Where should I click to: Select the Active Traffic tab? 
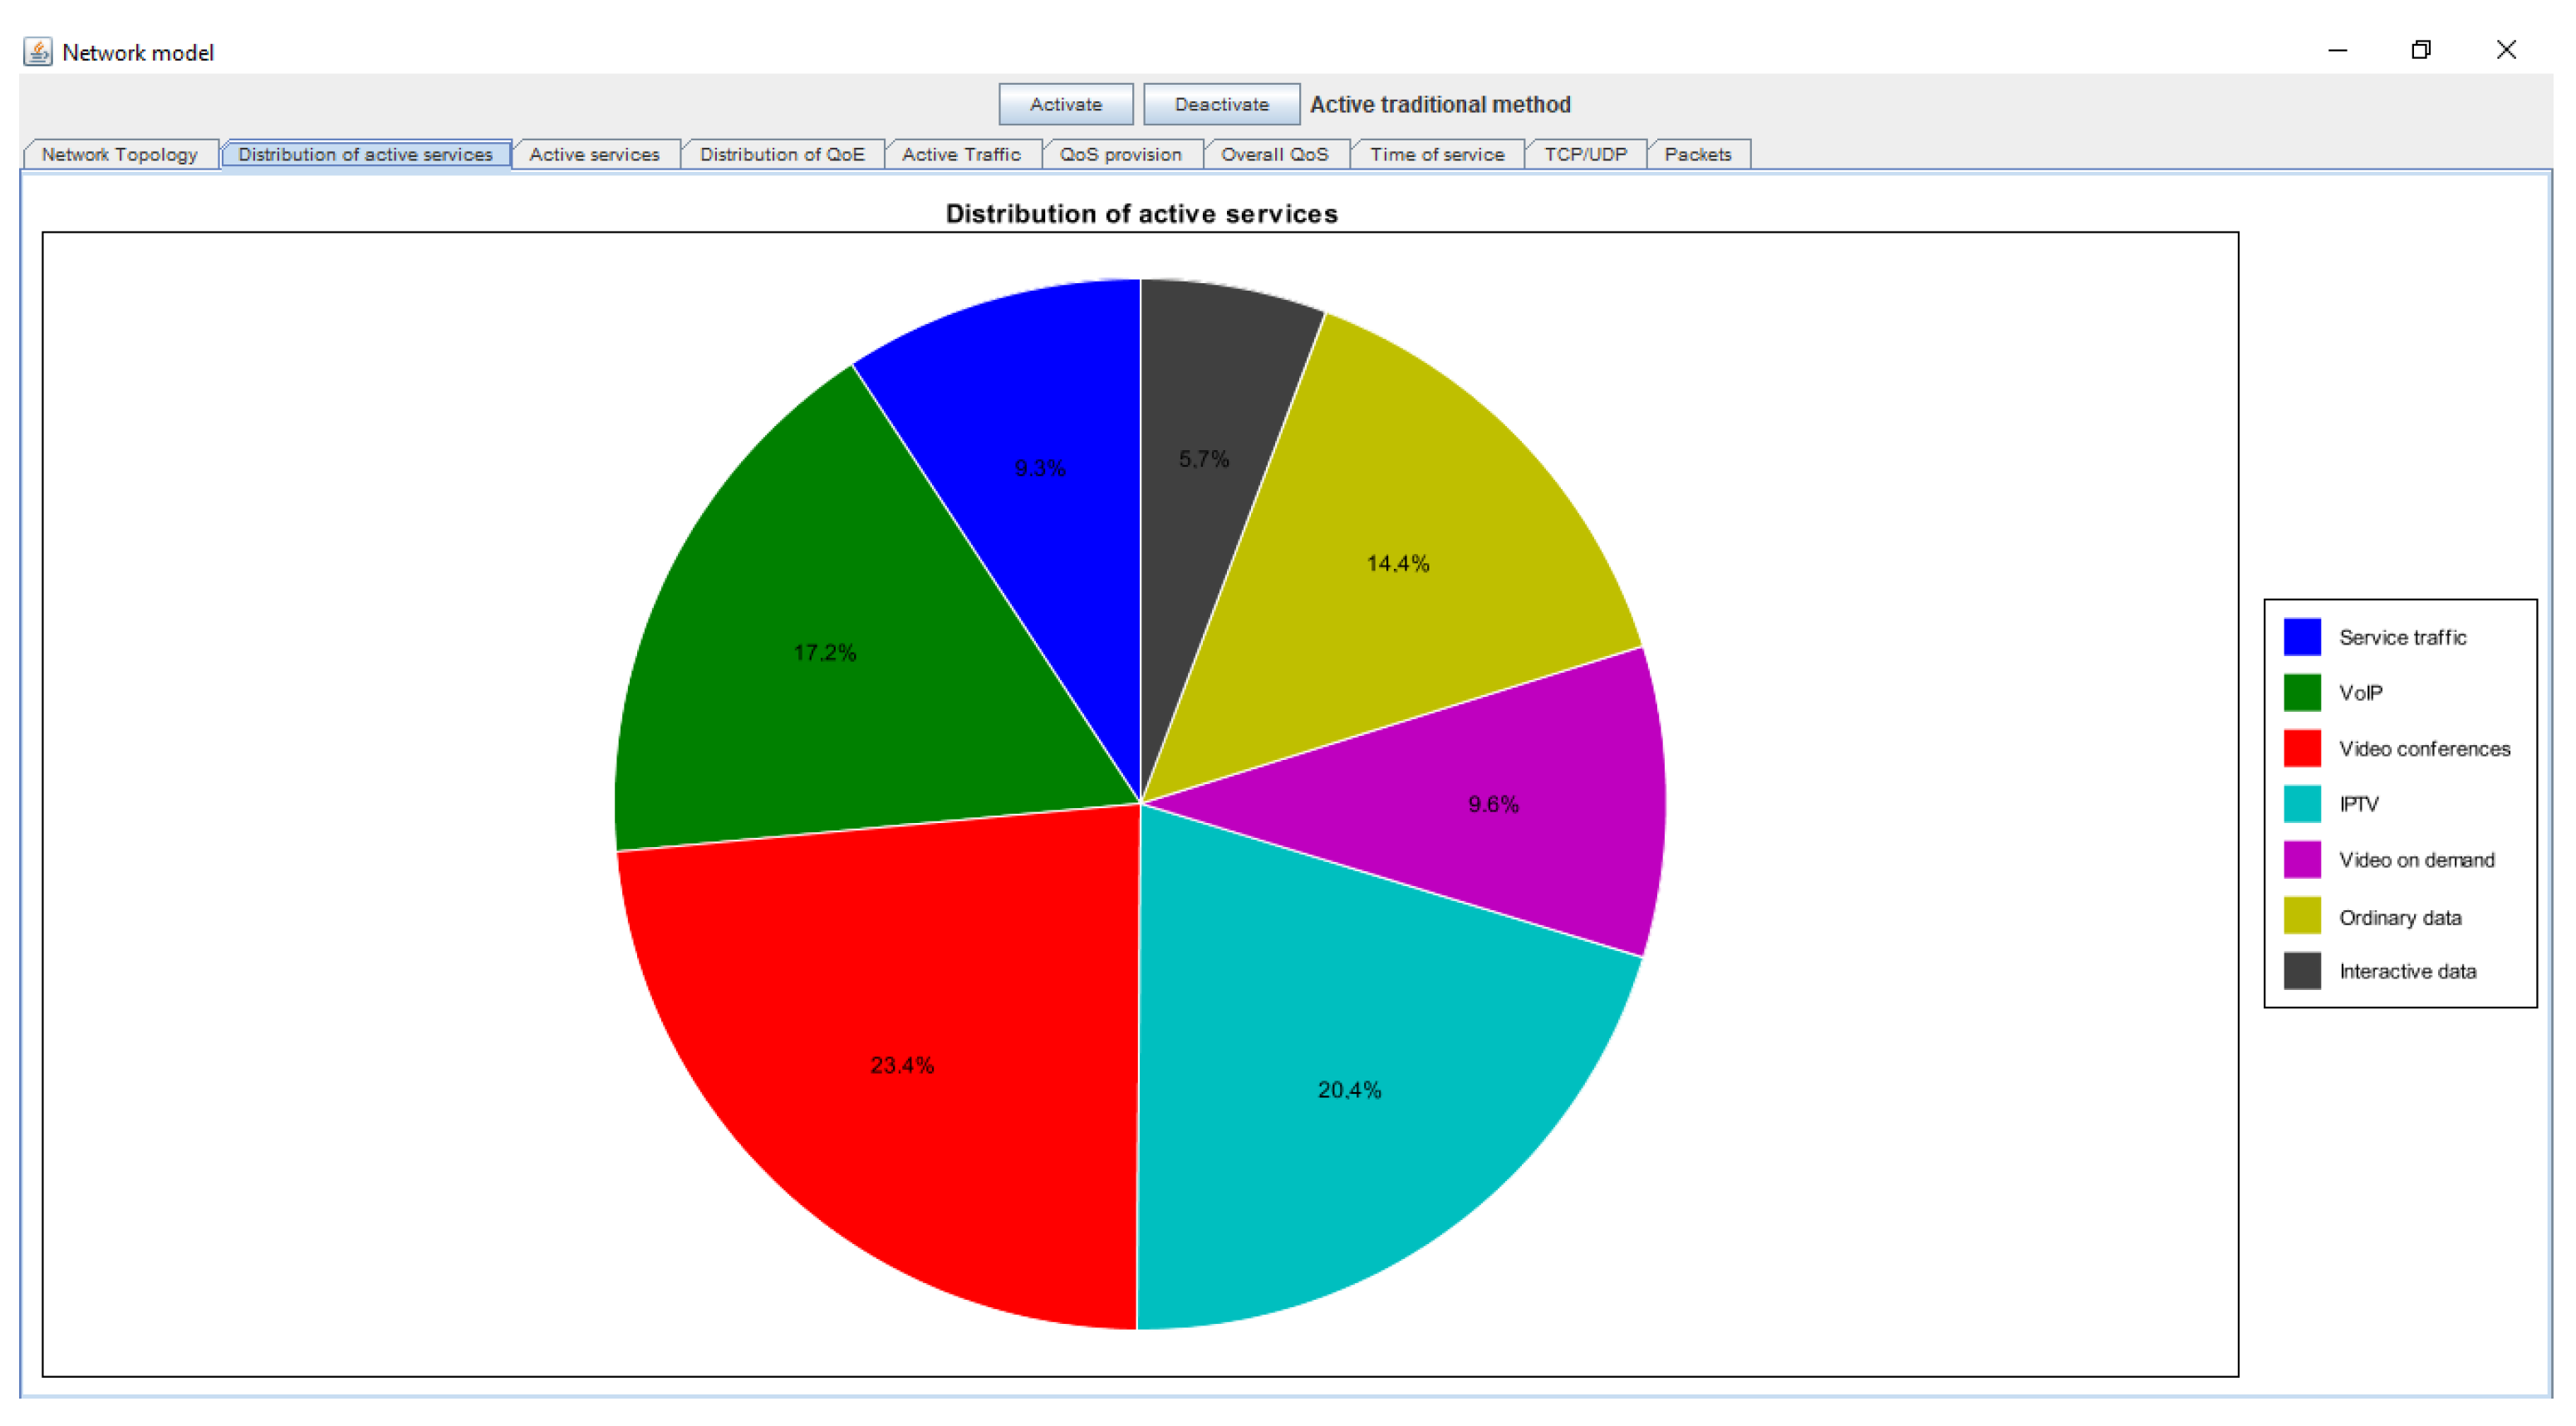click(x=960, y=154)
